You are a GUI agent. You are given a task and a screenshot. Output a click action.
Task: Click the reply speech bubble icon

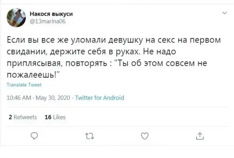(35, 136)
